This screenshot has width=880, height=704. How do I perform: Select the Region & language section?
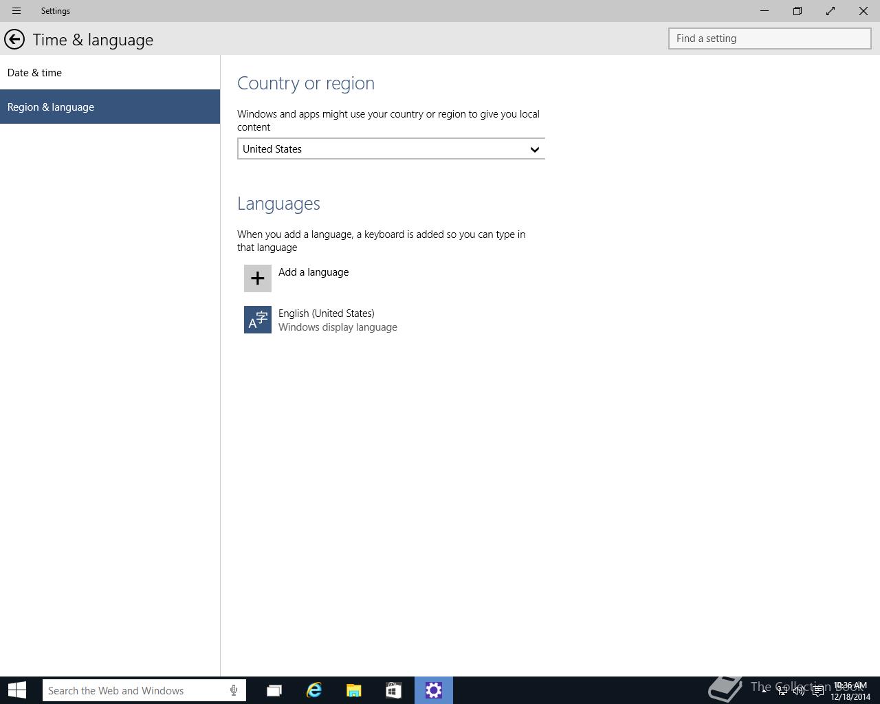[110, 107]
